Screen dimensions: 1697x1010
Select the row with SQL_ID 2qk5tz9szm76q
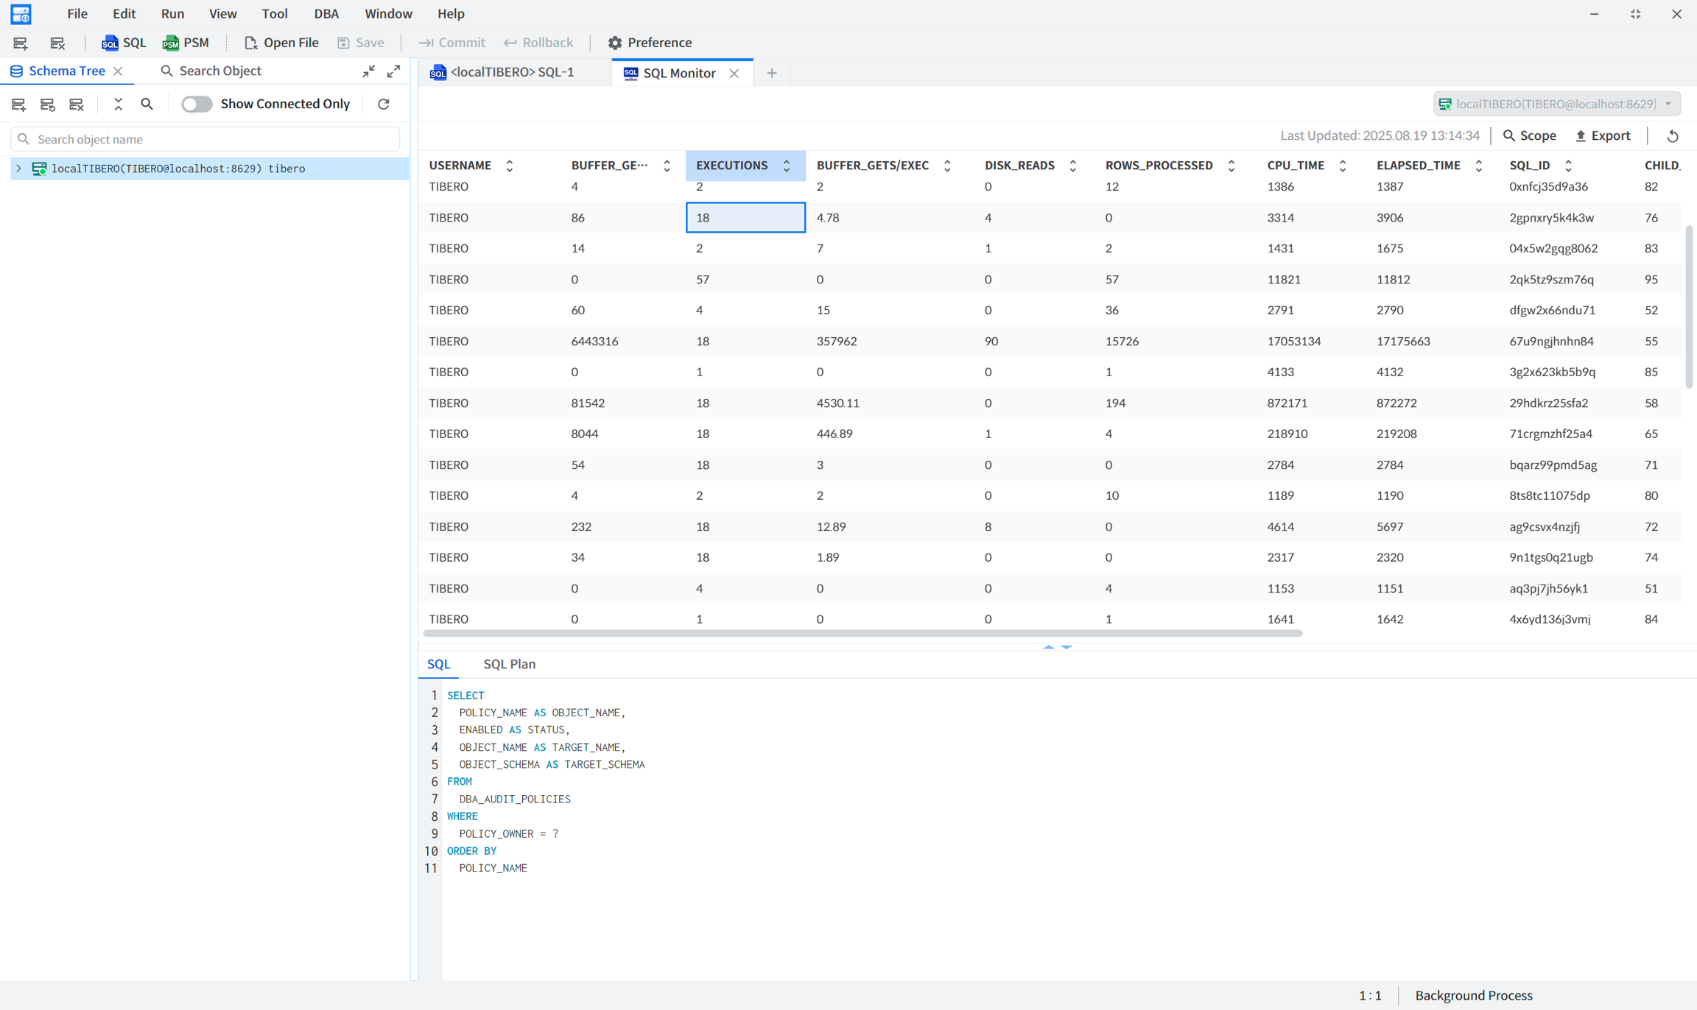coord(1050,279)
